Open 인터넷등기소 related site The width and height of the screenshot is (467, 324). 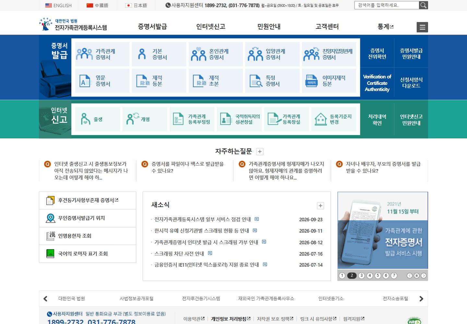[331, 299]
